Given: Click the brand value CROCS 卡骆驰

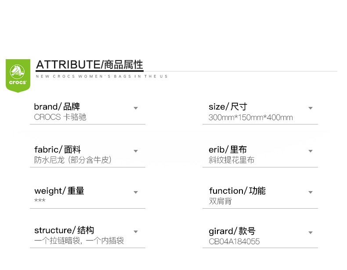Looking at the screenshot, I should 60,117.
